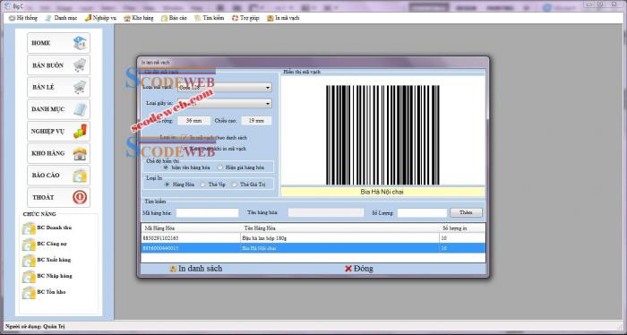Click the barcode preview image

click(382, 134)
